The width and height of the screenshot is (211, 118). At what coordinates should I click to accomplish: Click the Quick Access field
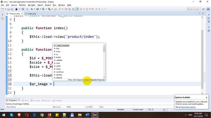(x=193, y=9)
